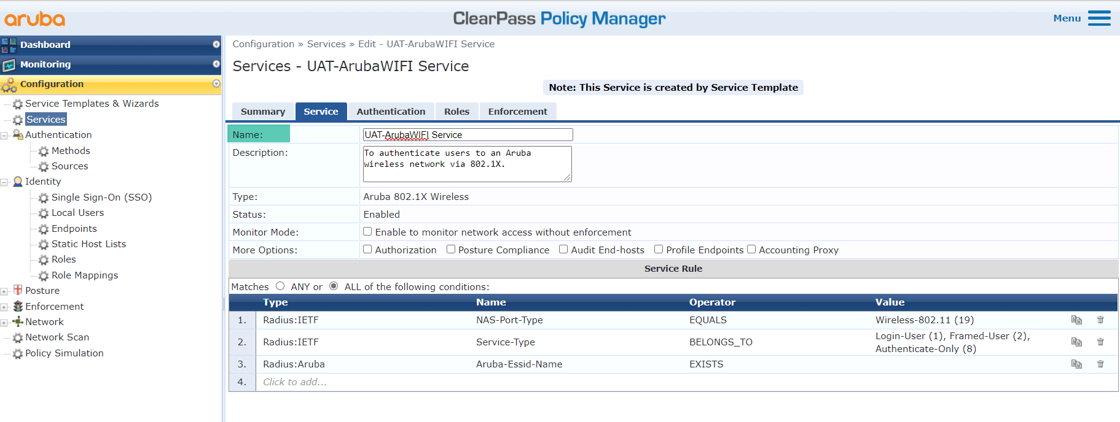Expand the Monitoring section arrow
1120x422 pixels.
pos(216,64)
